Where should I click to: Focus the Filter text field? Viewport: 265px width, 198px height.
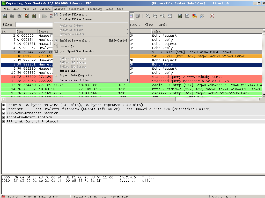(x=34, y=24)
